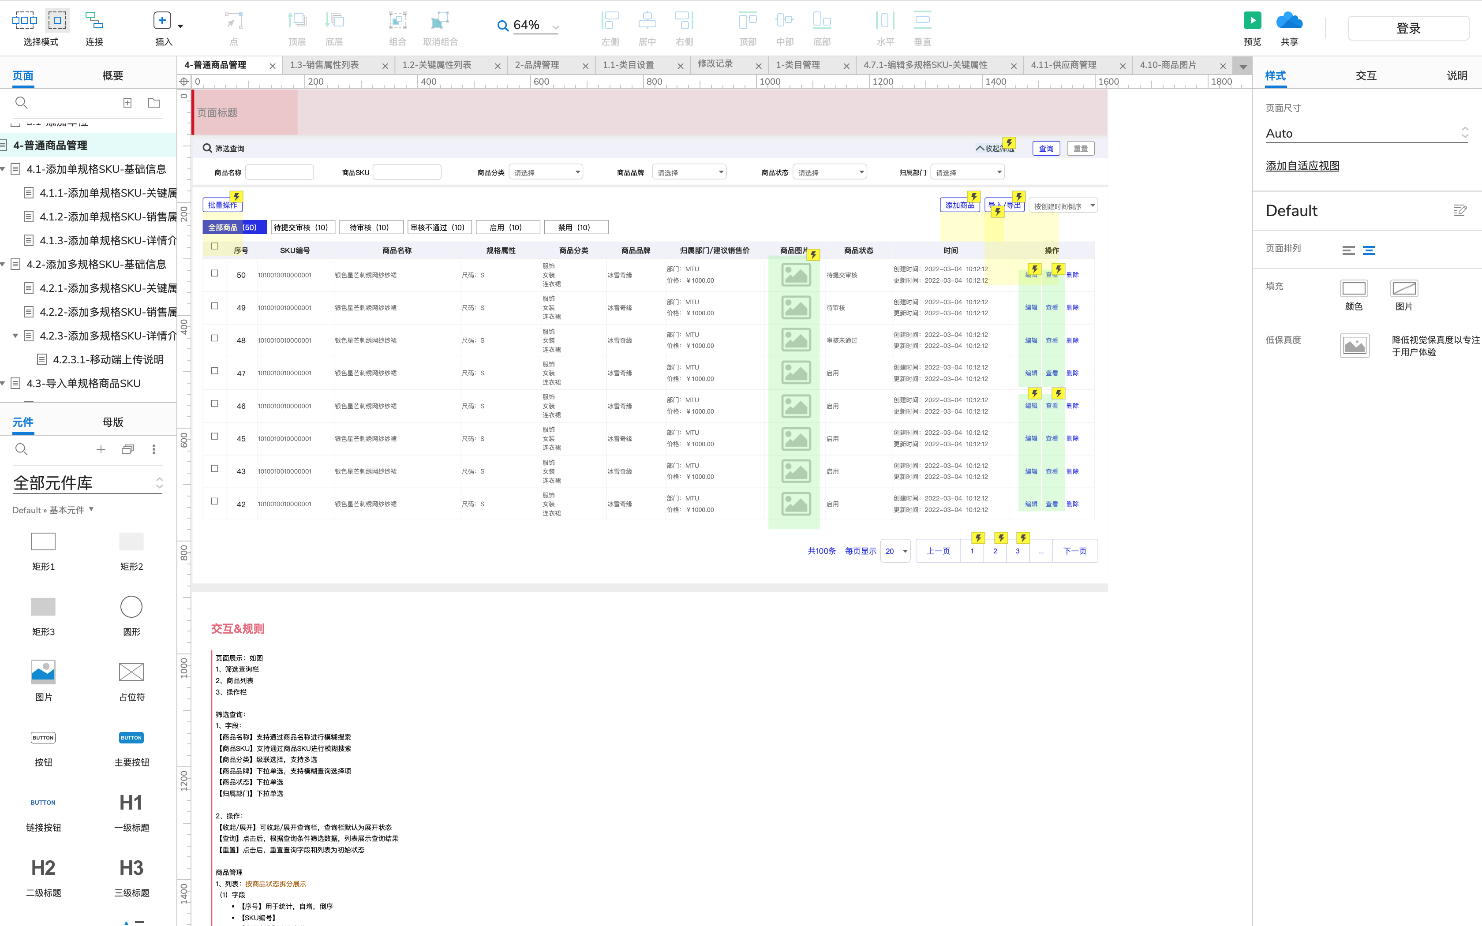Select the intersected selection mode icon
Viewport: 1482px width, 926px height.
click(25, 21)
